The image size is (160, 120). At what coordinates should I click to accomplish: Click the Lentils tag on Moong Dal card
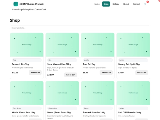pos(133,60)
